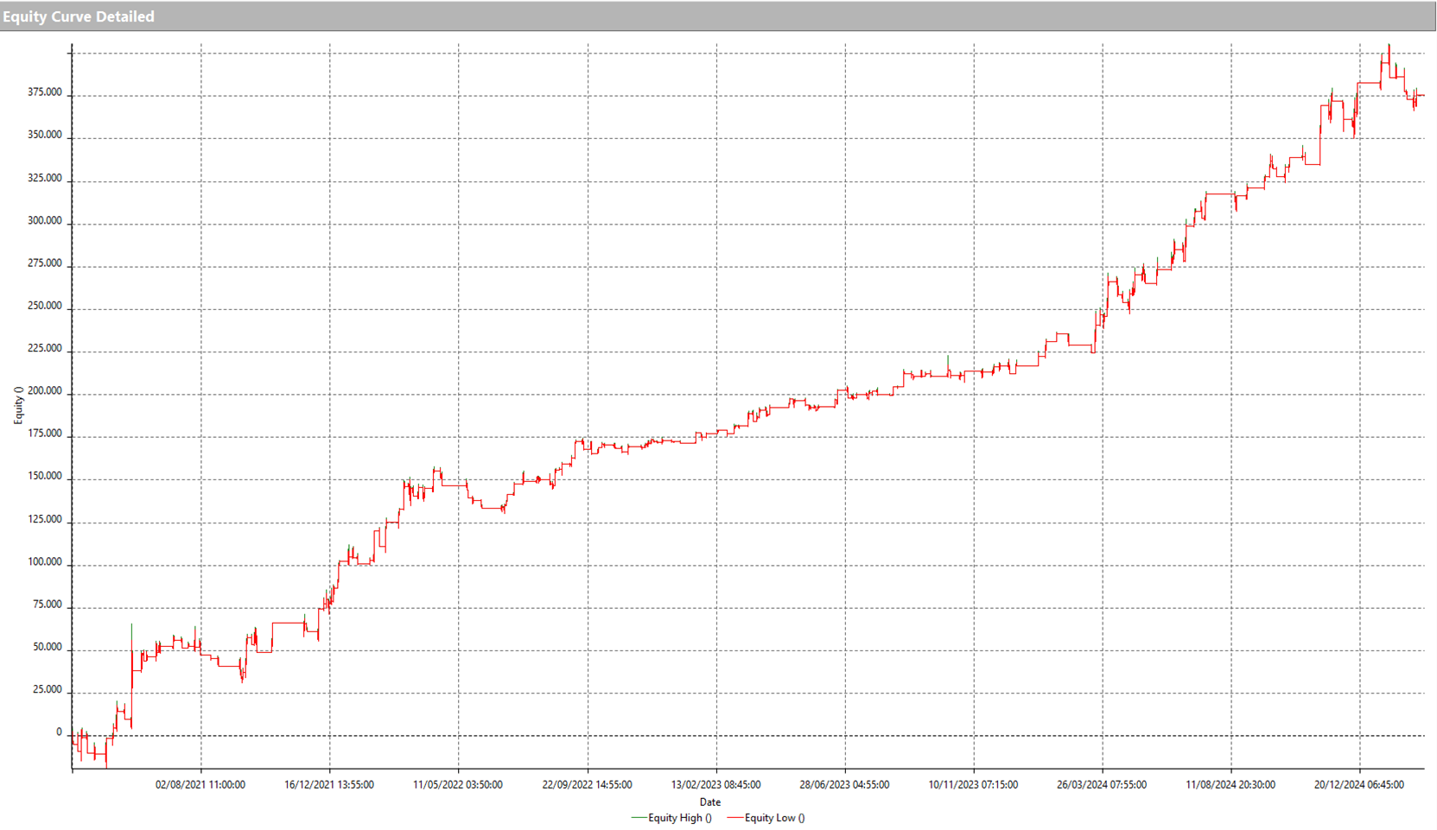Click the Equity High legend label

pyautogui.click(x=679, y=818)
